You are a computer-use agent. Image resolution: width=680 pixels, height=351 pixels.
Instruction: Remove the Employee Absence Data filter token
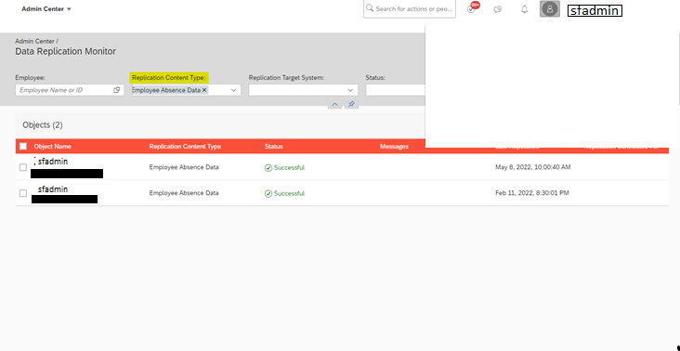tap(204, 90)
